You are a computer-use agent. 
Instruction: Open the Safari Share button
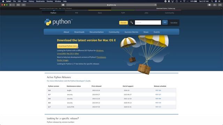[x=215, y=5]
